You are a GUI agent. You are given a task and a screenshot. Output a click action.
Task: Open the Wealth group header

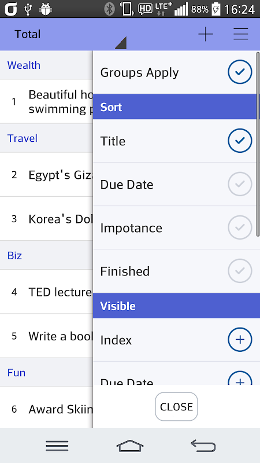pos(46,65)
